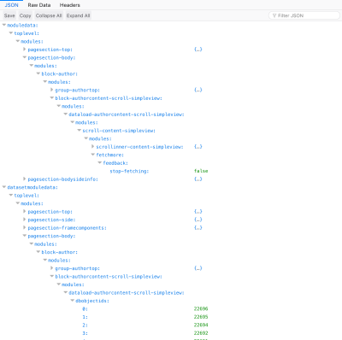
Task: Select array index 3 under dbobjectids
Action: click(x=85, y=333)
